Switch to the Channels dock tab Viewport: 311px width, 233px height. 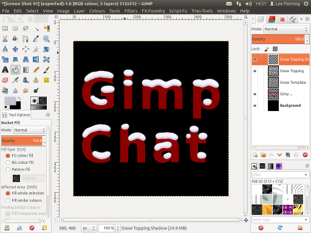coord(272,19)
